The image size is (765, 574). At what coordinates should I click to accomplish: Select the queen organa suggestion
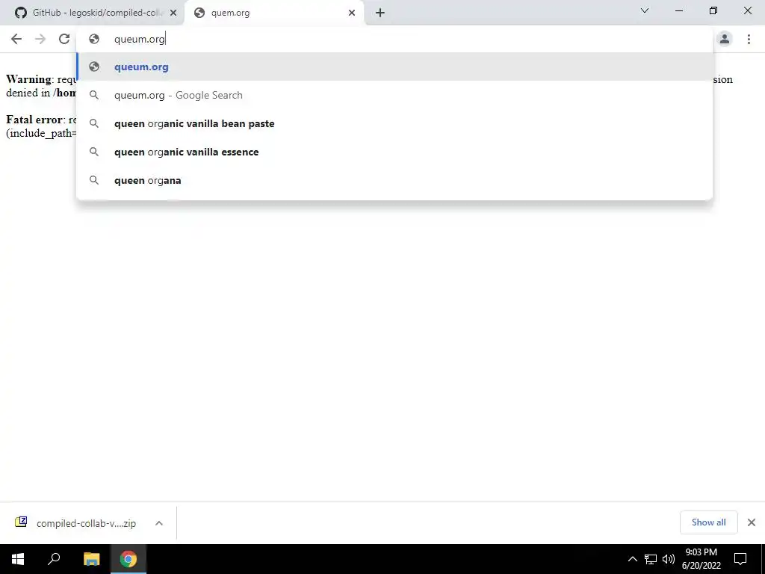click(x=394, y=180)
